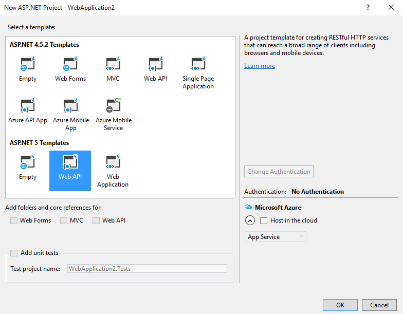This screenshot has height=314, width=403.
Task: Select the Azure Mobile App template icon
Action: point(71,105)
